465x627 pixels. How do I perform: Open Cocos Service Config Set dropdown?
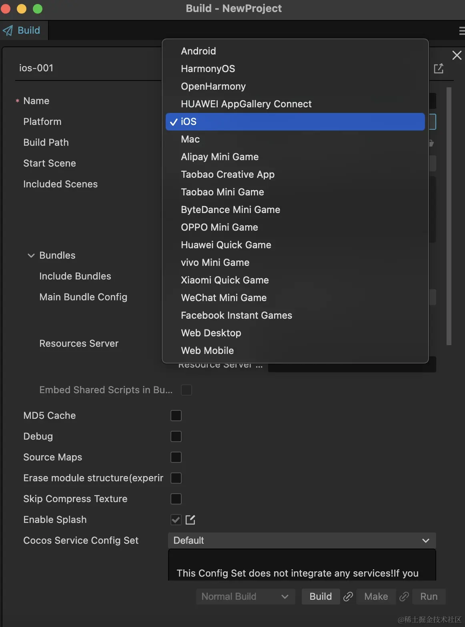click(x=302, y=541)
